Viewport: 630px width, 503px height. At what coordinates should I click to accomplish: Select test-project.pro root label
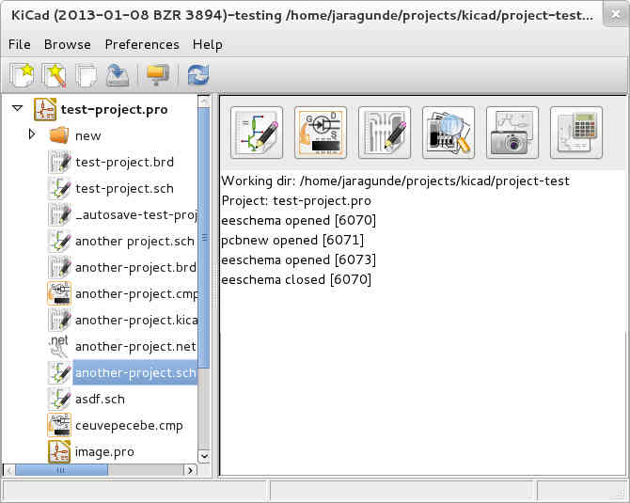tap(114, 109)
